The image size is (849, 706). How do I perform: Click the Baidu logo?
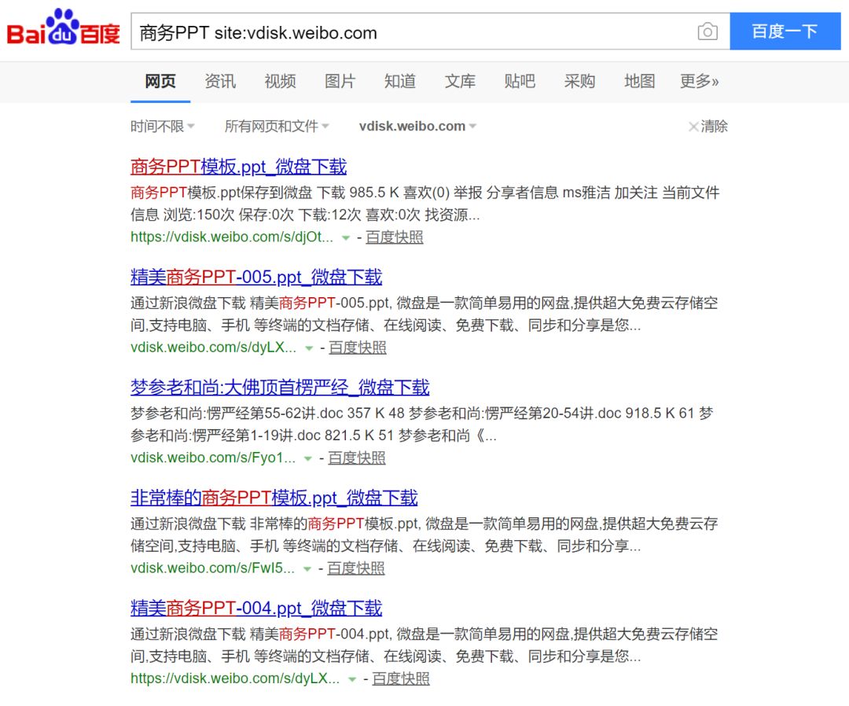pyautogui.click(x=63, y=28)
